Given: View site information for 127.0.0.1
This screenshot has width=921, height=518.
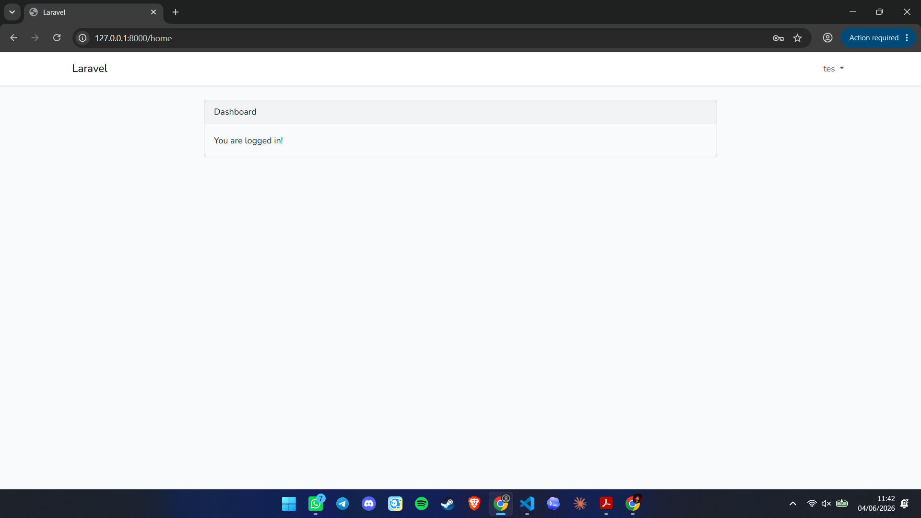Looking at the screenshot, I should pos(83,38).
